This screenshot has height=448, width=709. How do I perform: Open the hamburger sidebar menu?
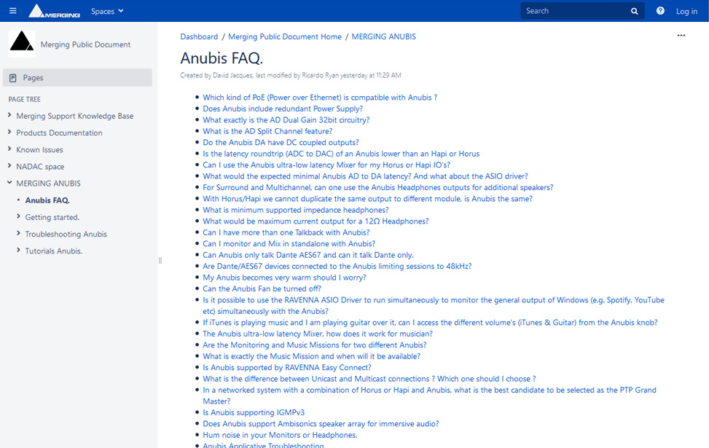click(12, 11)
